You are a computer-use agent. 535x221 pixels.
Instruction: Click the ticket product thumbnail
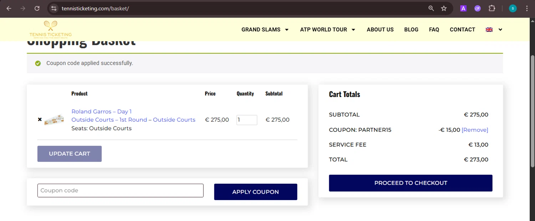(x=54, y=120)
